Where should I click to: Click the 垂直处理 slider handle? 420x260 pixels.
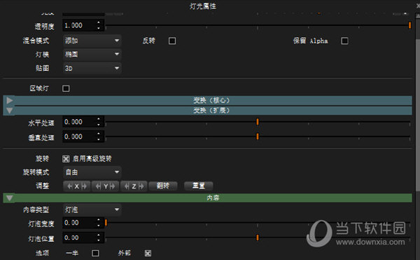(x=258, y=137)
